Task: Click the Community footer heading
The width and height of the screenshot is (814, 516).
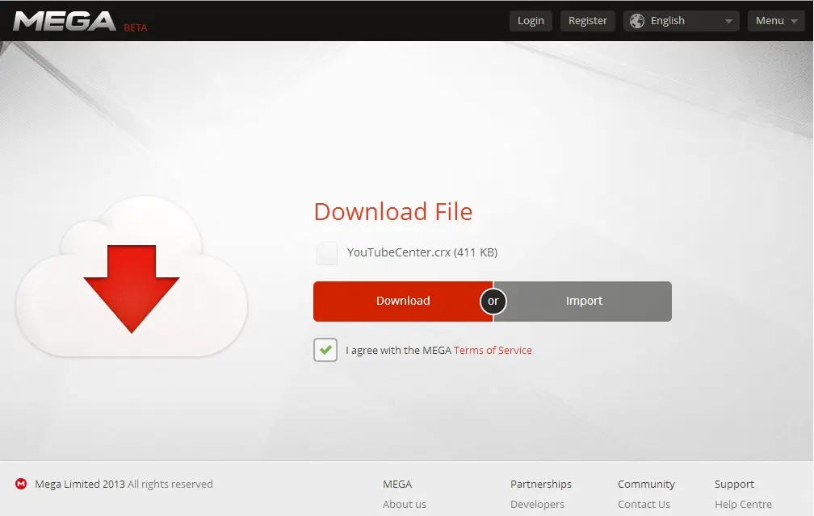Action: (646, 484)
